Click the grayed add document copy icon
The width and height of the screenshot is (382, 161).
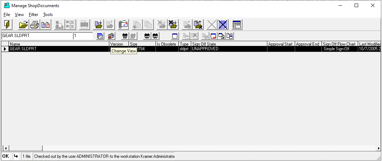(x=137, y=25)
